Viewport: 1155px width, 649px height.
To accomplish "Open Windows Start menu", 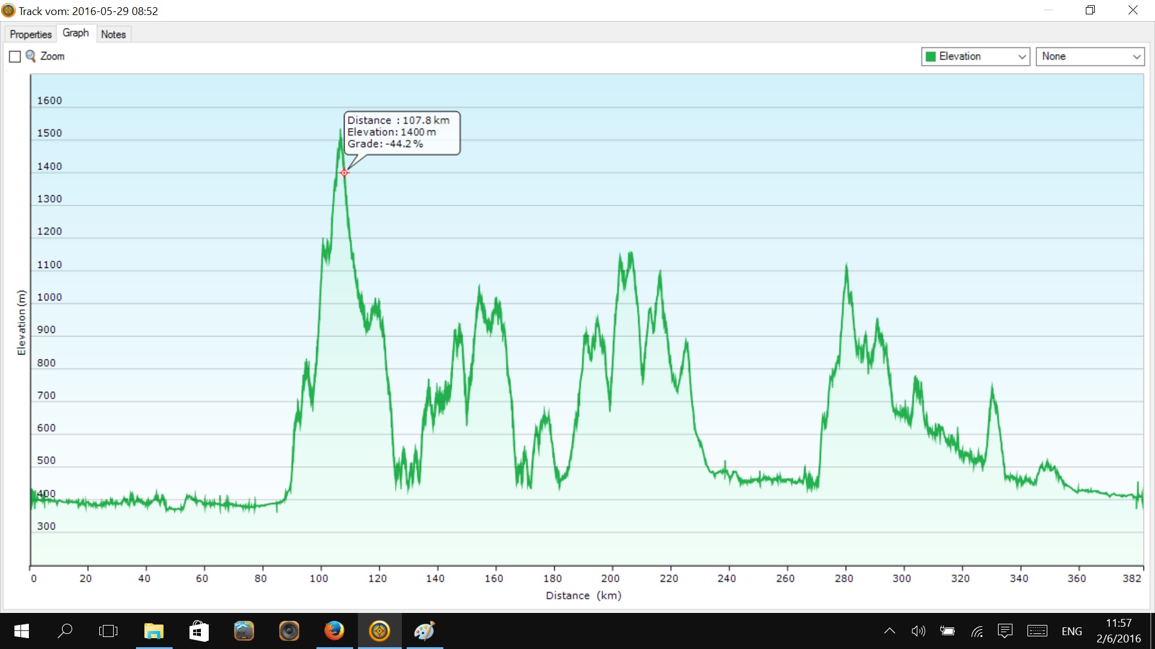I will point(22,631).
